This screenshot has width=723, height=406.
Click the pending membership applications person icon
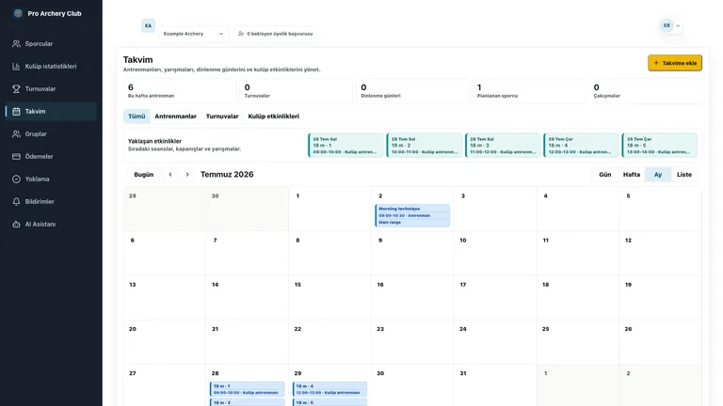tap(241, 34)
